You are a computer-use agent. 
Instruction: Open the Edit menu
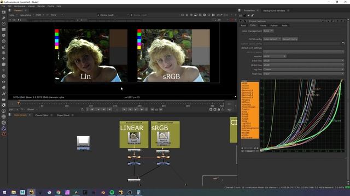[9, 6]
